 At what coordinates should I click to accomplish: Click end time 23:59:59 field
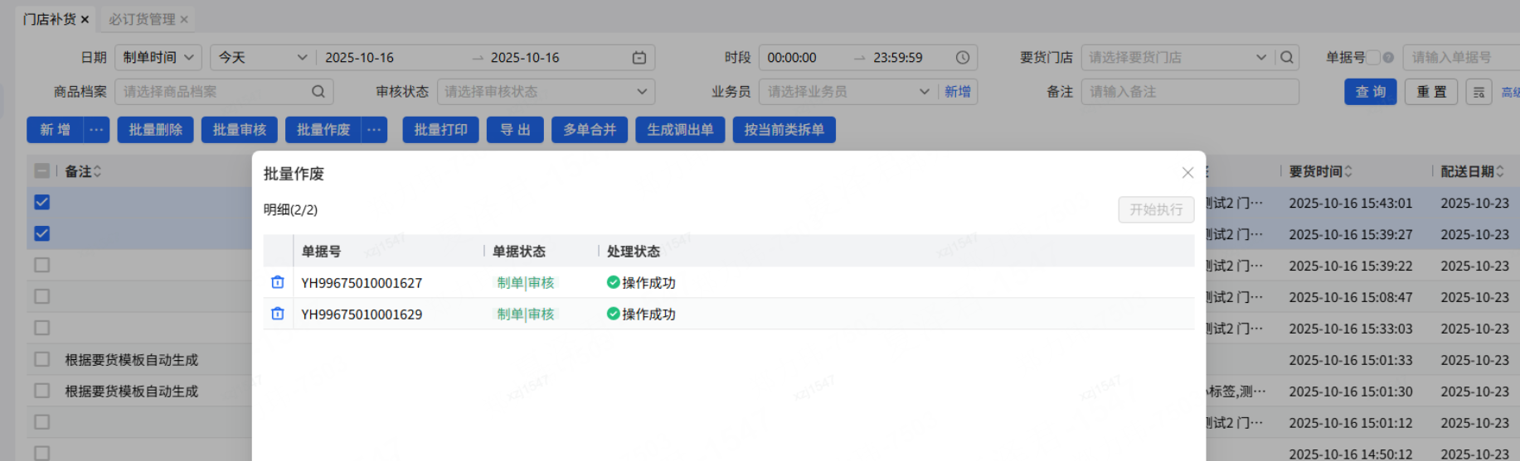point(898,57)
